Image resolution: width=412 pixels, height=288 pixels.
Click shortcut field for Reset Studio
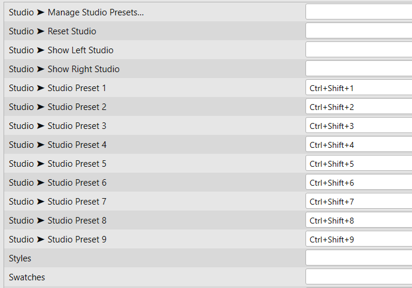pyautogui.click(x=359, y=31)
